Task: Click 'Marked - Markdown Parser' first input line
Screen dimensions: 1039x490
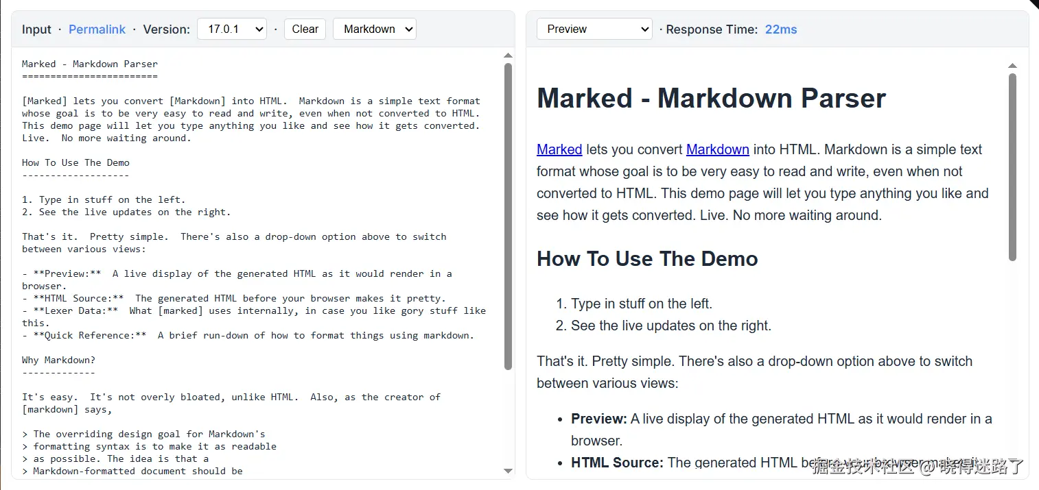Action: pyautogui.click(x=90, y=64)
